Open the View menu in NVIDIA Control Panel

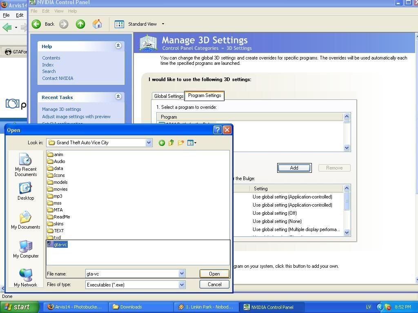tap(59, 11)
